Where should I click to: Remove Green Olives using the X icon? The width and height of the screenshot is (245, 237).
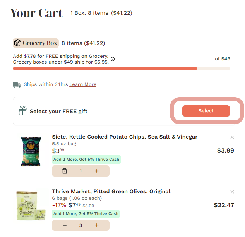[x=232, y=192]
